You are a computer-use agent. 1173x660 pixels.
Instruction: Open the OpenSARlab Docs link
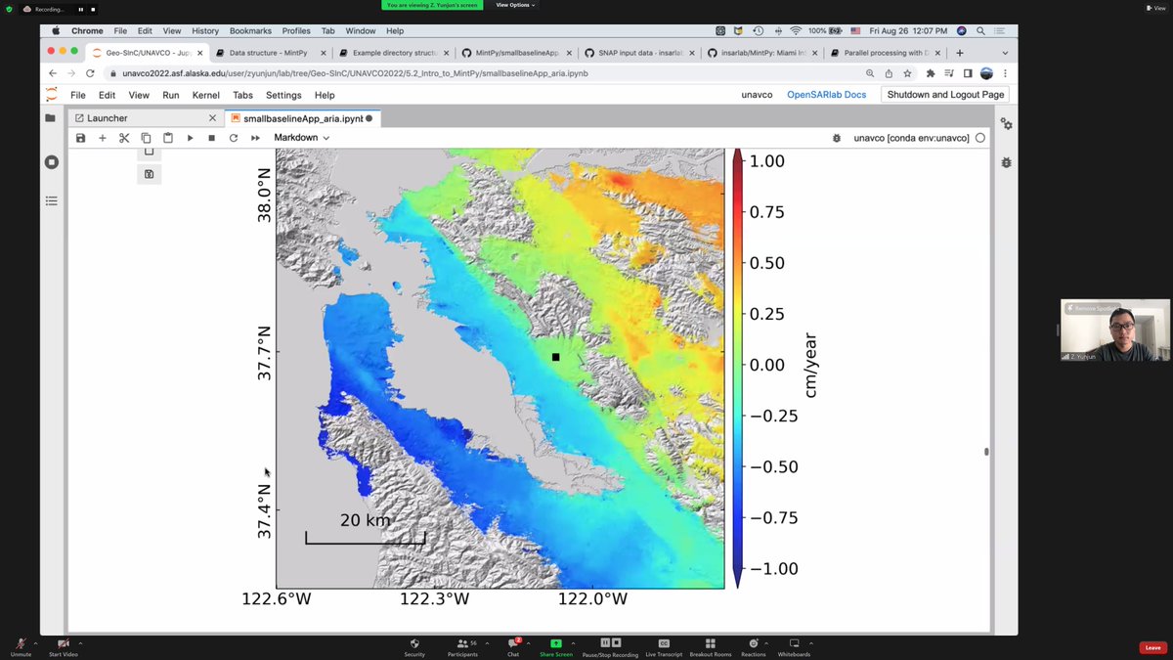827,95
